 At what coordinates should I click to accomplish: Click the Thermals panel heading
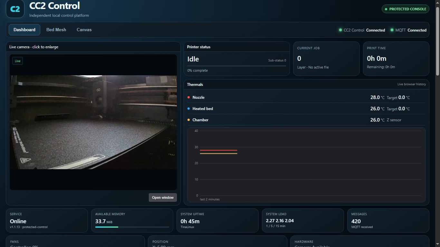click(x=195, y=85)
